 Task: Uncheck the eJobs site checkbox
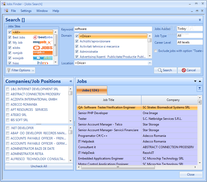click(x=10, y=48)
